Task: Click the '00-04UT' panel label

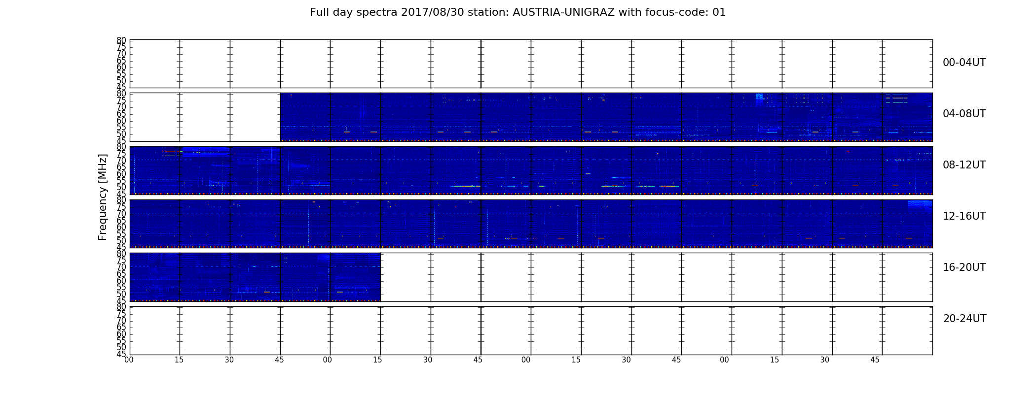Action: tap(964, 63)
